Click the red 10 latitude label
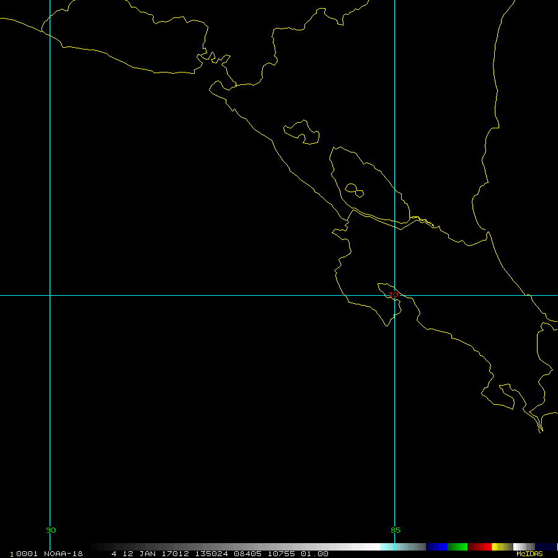 pyautogui.click(x=393, y=295)
